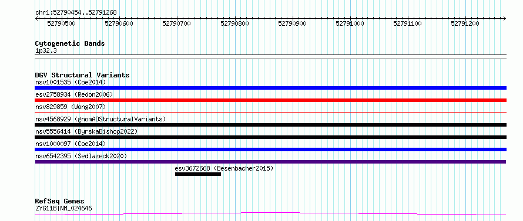Click the black nsv4568929 variant bar
The image size is (523, 221).
pos(270,125)
